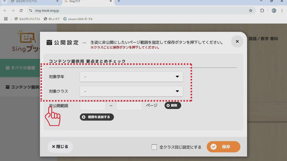Viewport: 287px width, 161px height.
Task: Click the Chrome profile avatar
Action: 274,10
